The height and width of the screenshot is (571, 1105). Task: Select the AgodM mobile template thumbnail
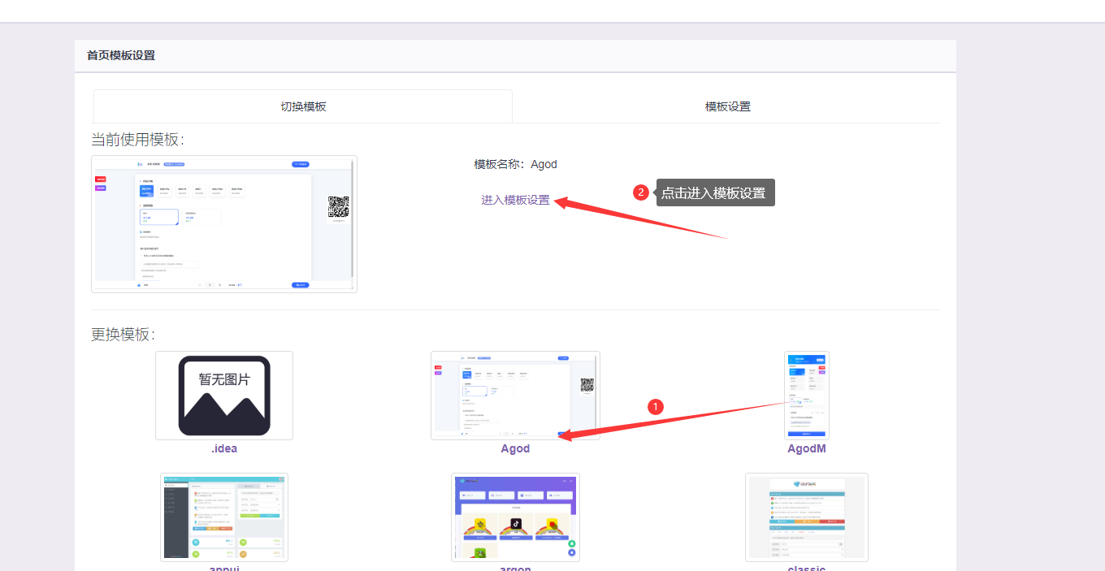[807, 396]
